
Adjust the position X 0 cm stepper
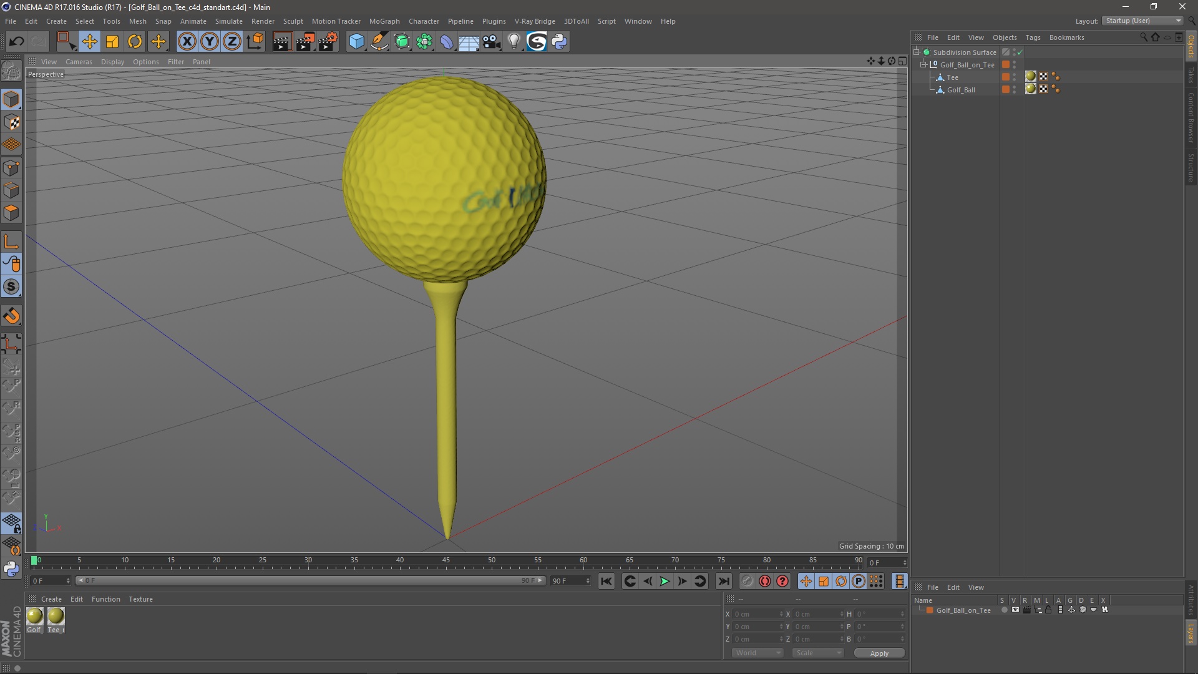point(781,614)
